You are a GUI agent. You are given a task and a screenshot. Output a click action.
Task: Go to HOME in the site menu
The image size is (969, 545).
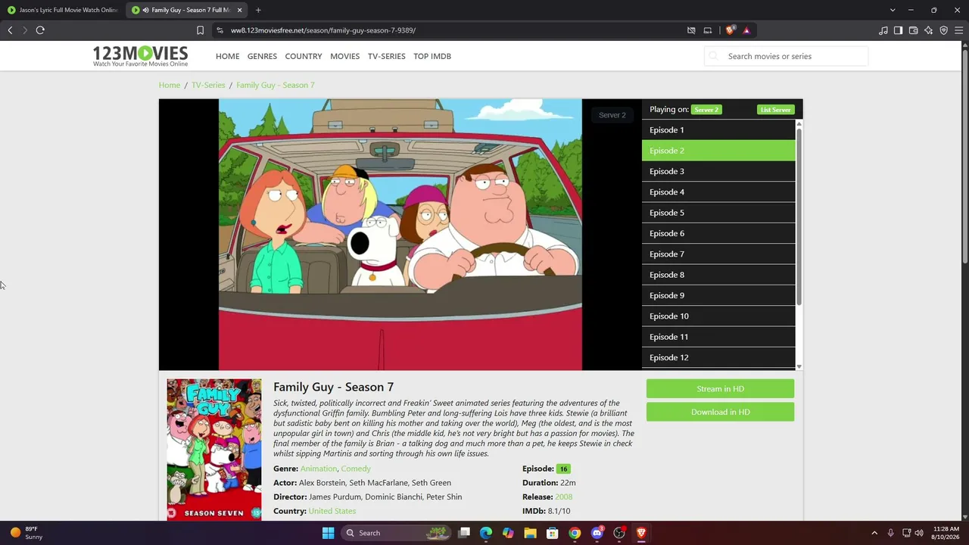click(227, 56)
